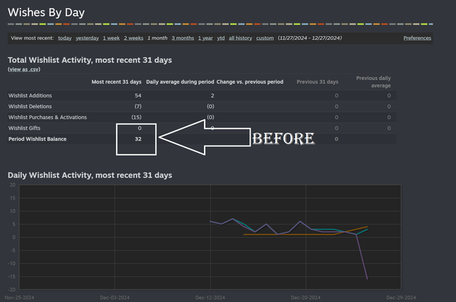Click the Dec-12-2024 x-axis date label
This screenshot has height=302, width=456.
pyautogui.click(x=210, y=298)
